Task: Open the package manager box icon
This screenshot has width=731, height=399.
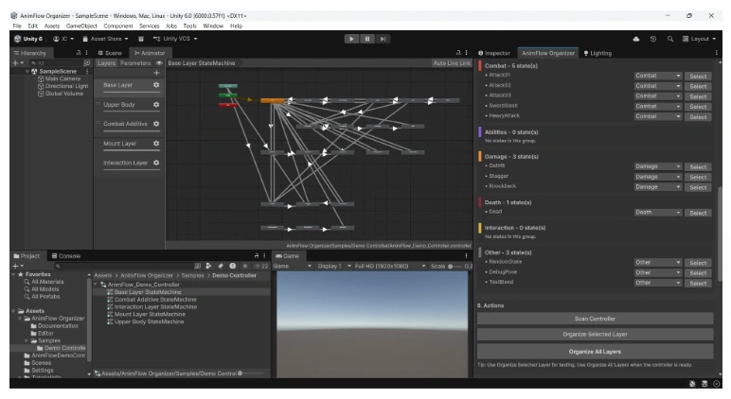Action: pyautogui.click(x=141, y=39)
